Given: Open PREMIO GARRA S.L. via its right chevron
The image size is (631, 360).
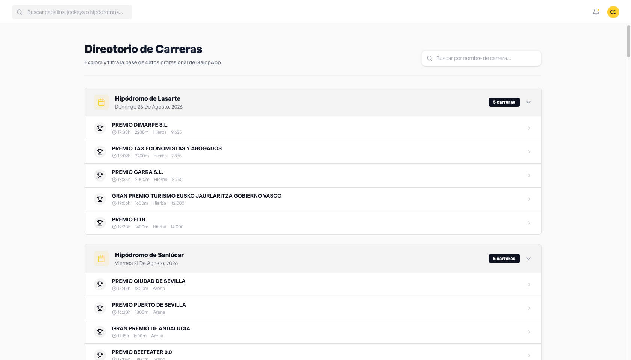Looking at the screenshot, I should (x=529, y=175).
